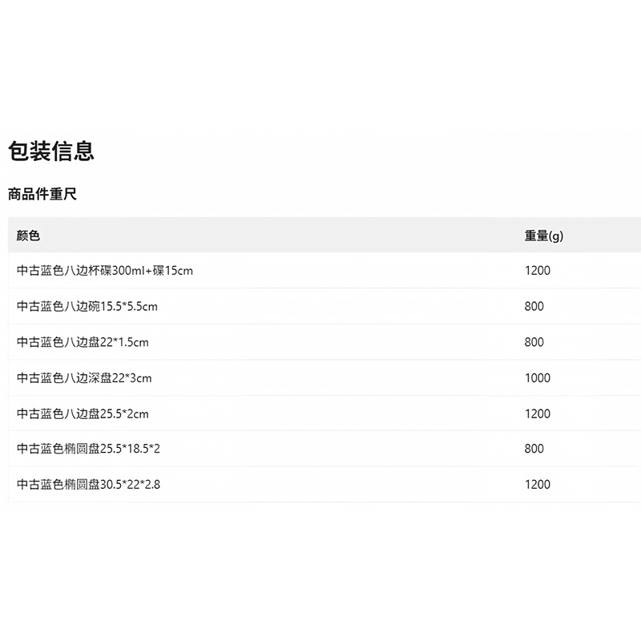
Task: Click the 包装信息 heading
Action: tap(51, 151)
